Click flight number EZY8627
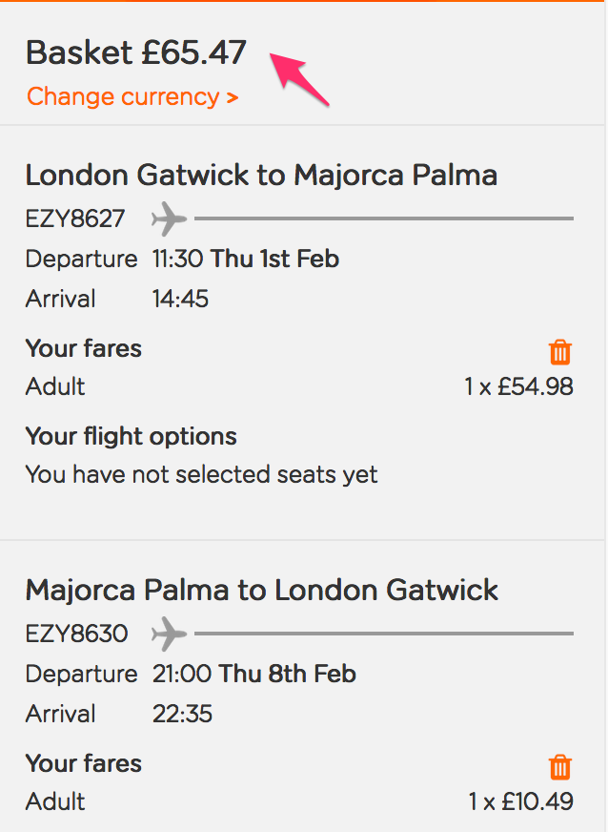 pyautogui.click(x=75, y=218)
